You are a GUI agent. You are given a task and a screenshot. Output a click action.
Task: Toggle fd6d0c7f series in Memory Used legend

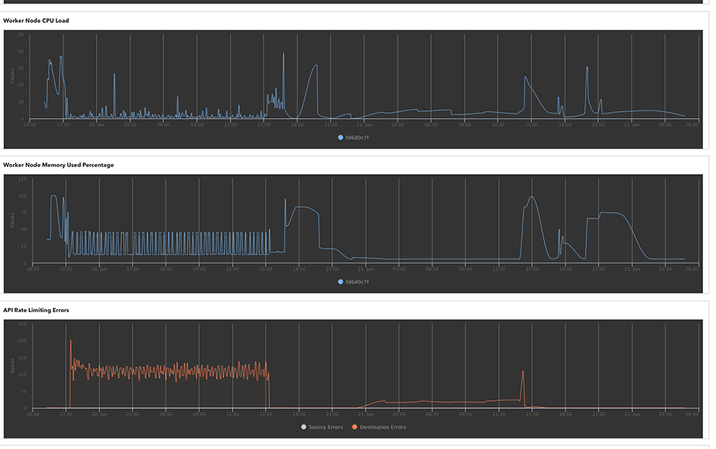tap(357, 281)
